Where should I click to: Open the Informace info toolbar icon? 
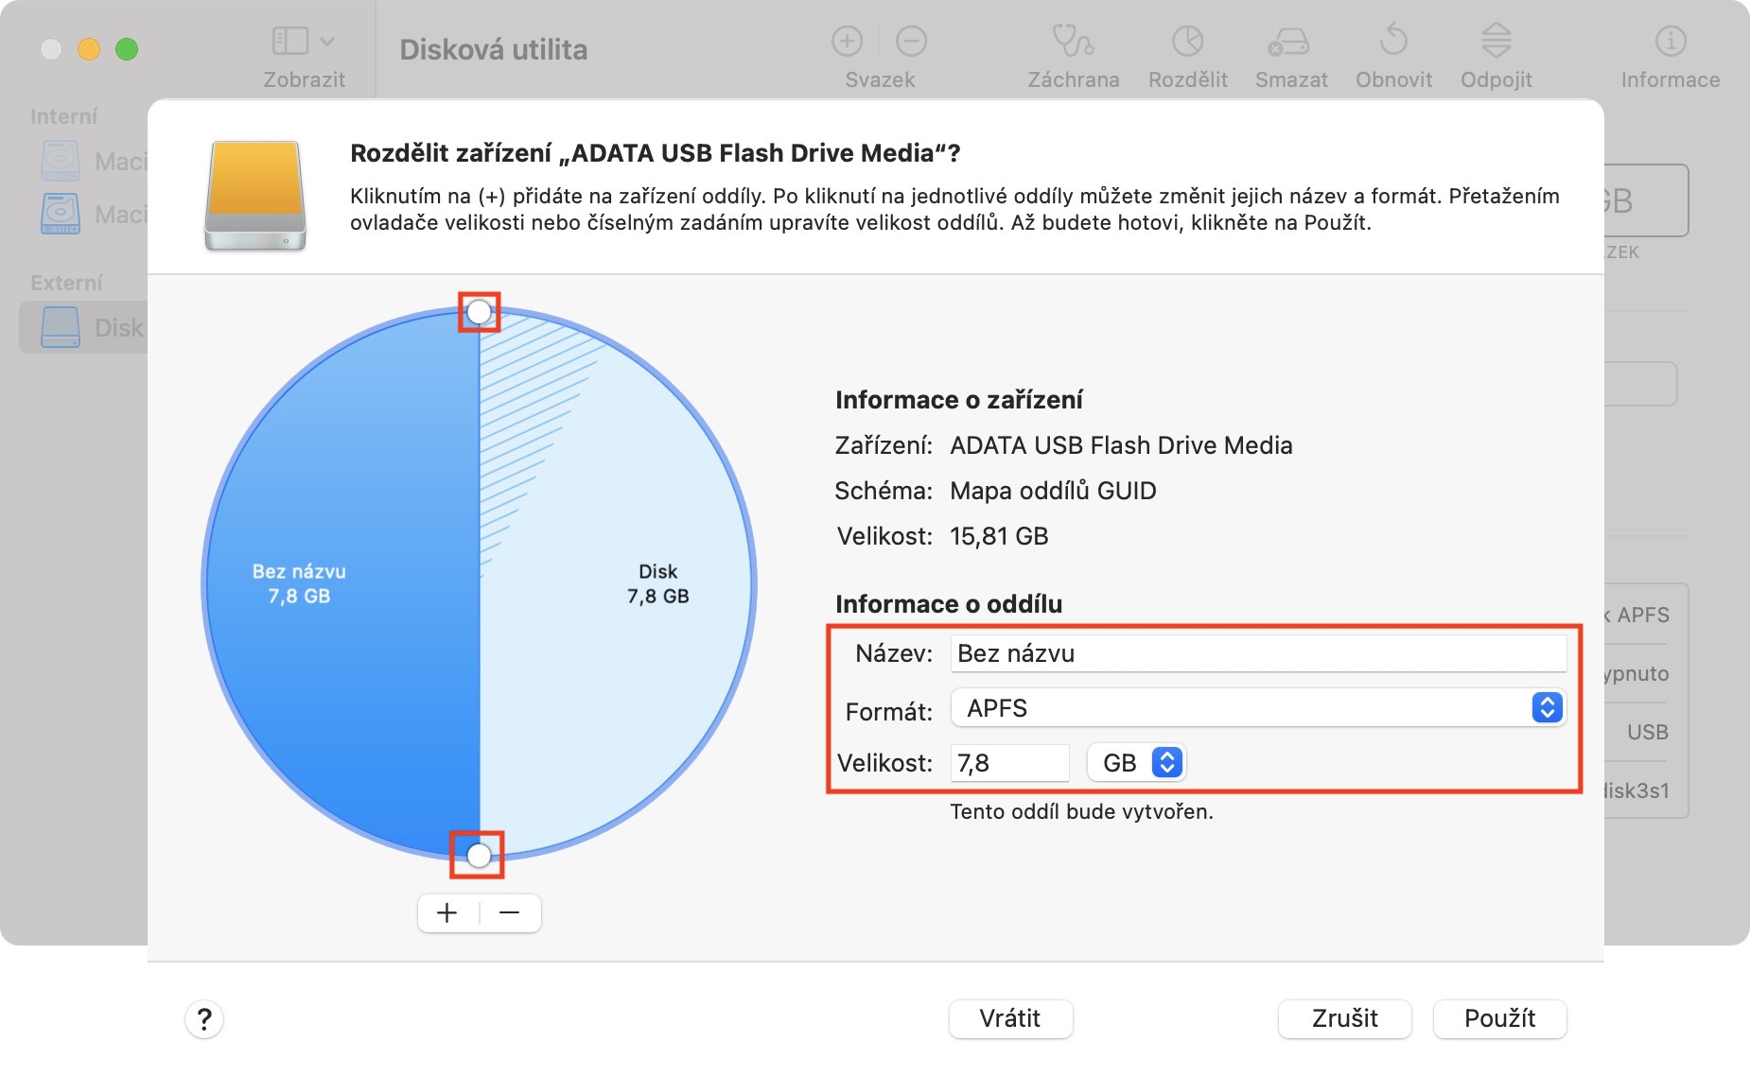click(1671, 43)
